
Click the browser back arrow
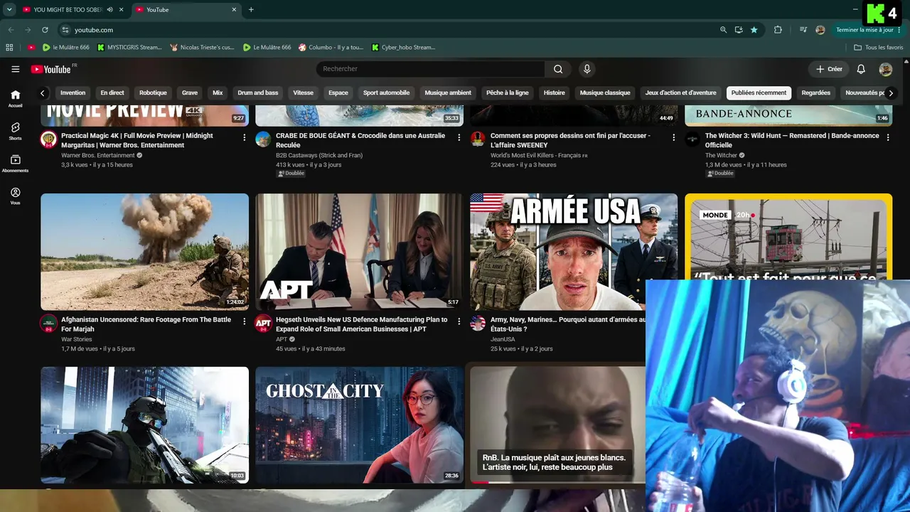pyautogui.click(x=11, y=30)
